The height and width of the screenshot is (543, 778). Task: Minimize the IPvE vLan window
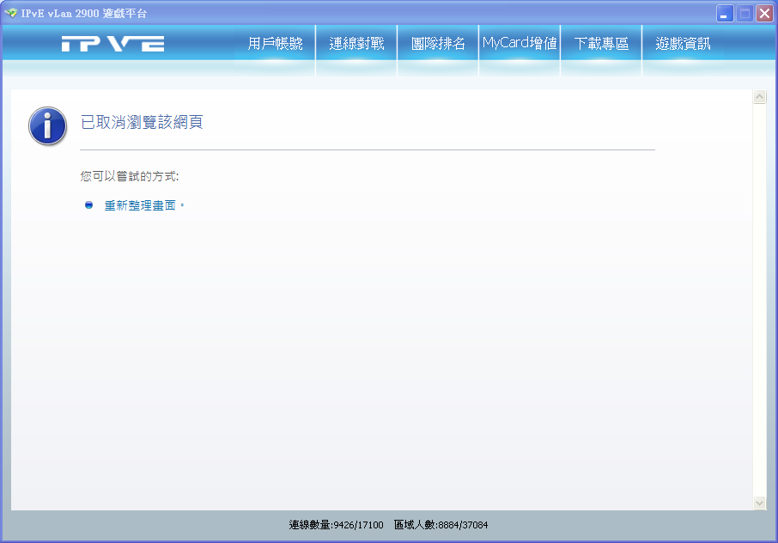click(725, 14)
